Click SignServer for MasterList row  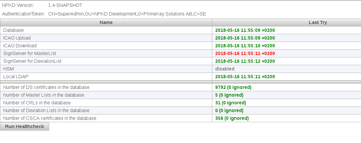29,54
